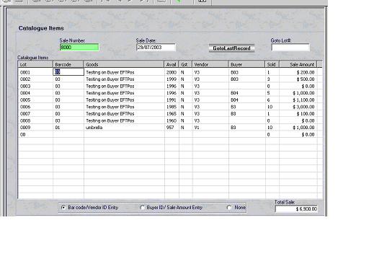Click the Gst column header

[185, 64]
